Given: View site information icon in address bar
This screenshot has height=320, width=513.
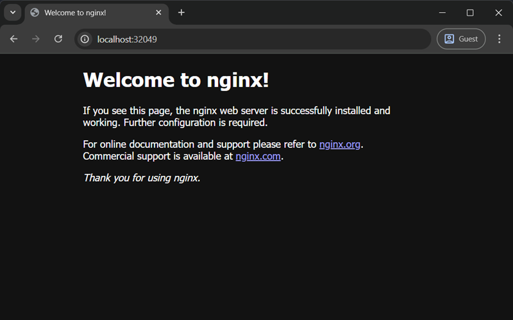Looking at the screenshot, I should pos(85,39).
